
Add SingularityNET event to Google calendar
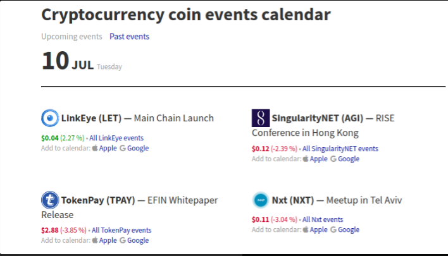pyautogui.click(x=348, y=159)
